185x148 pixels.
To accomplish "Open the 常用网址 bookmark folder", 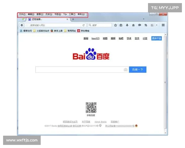I will pyautogui.click(x=70, y=31).
